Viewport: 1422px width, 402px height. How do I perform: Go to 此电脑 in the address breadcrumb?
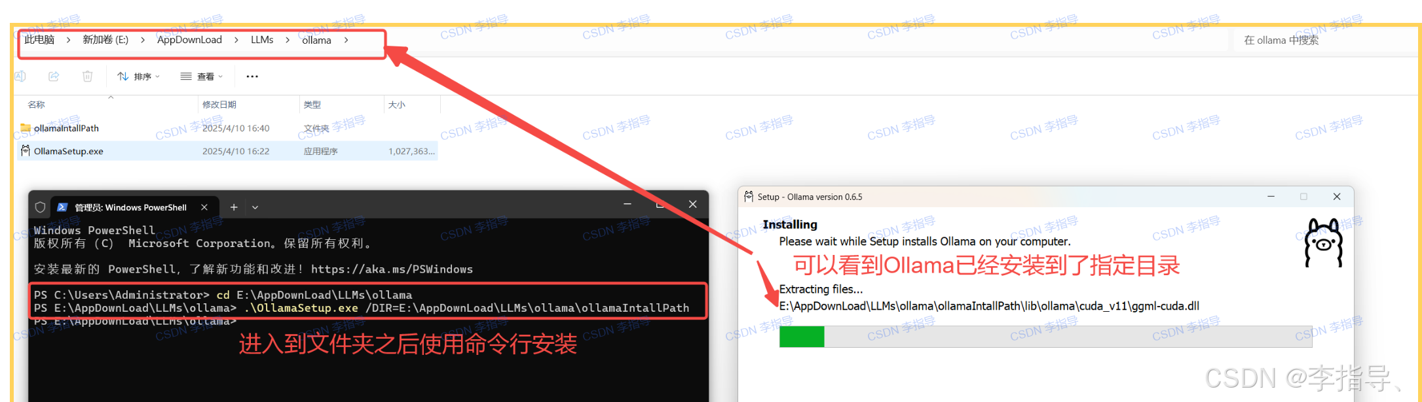tap(39, 40)
